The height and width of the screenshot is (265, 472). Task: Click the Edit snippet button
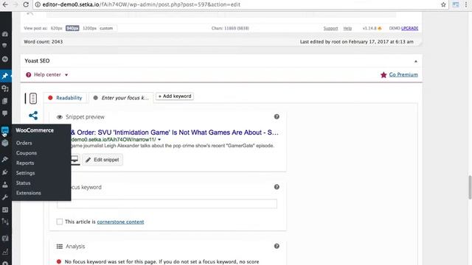[103, 160]
